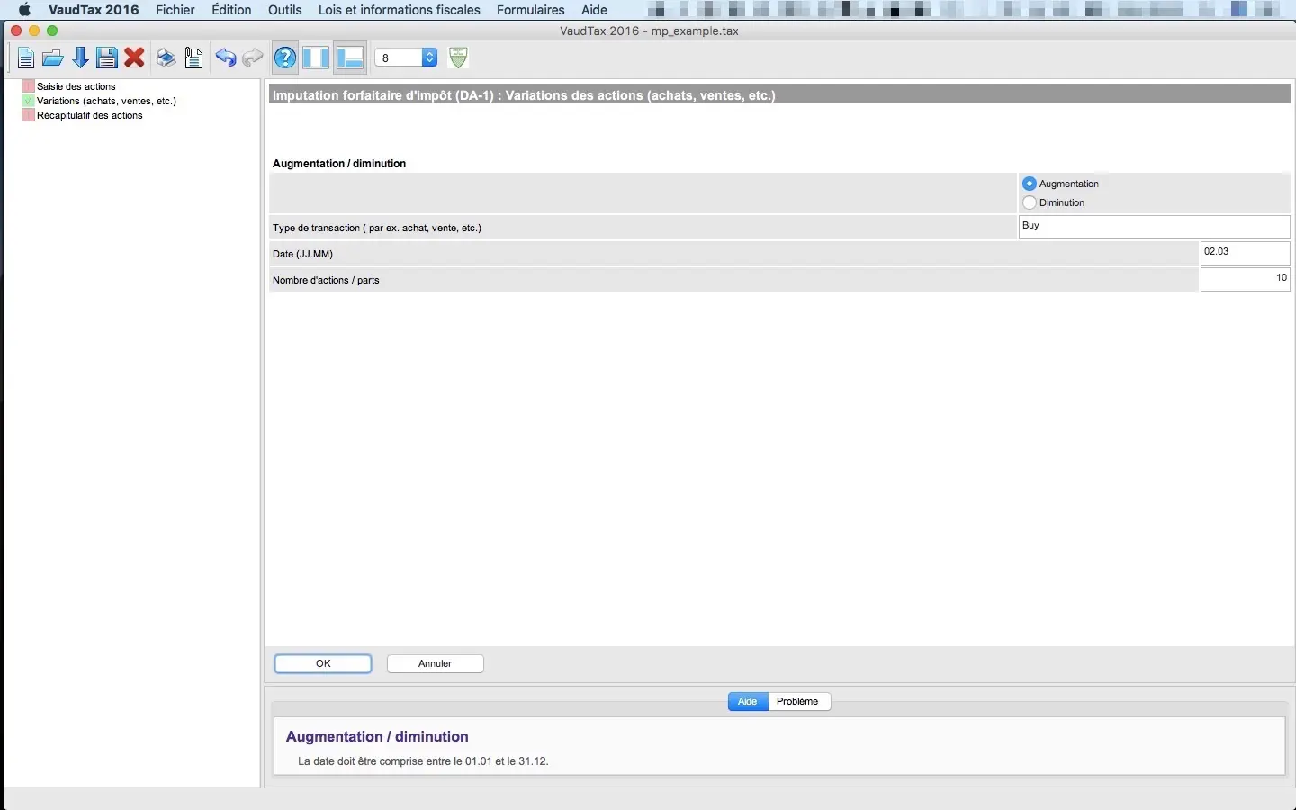Open the Formulaires menu
The image size is (1296, 810).
[x=531, y=10]
